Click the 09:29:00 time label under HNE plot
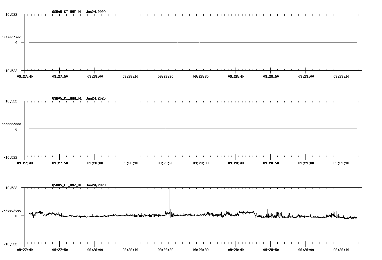This screenshot has height=260, width=382. point(306,77)
